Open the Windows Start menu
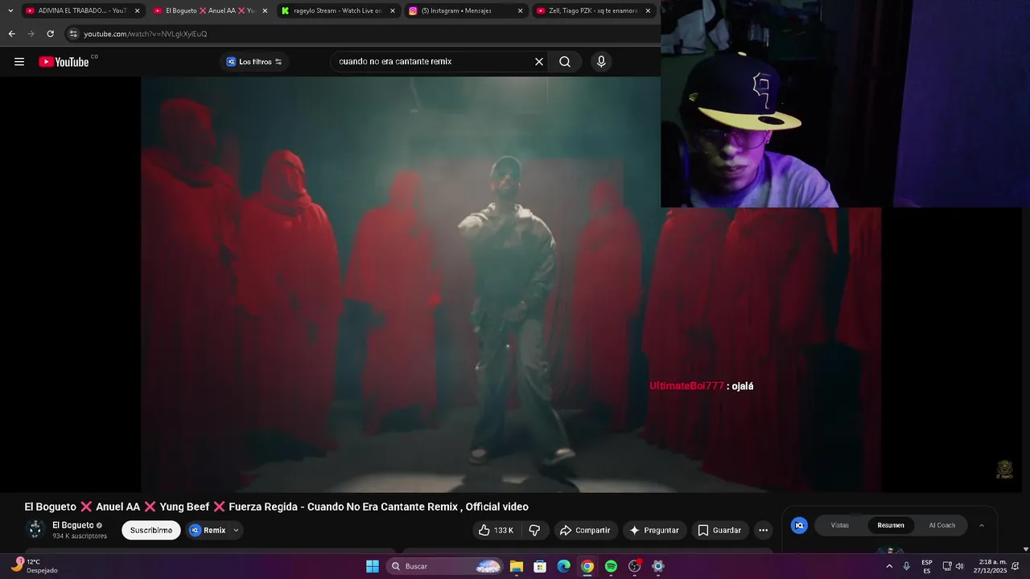Viewport: 1030px width, 579px height. click(373, 566)
